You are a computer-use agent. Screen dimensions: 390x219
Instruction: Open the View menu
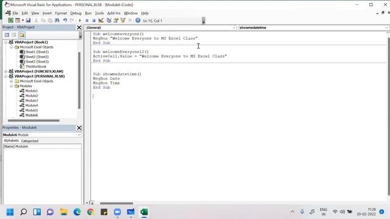point(35,13)
